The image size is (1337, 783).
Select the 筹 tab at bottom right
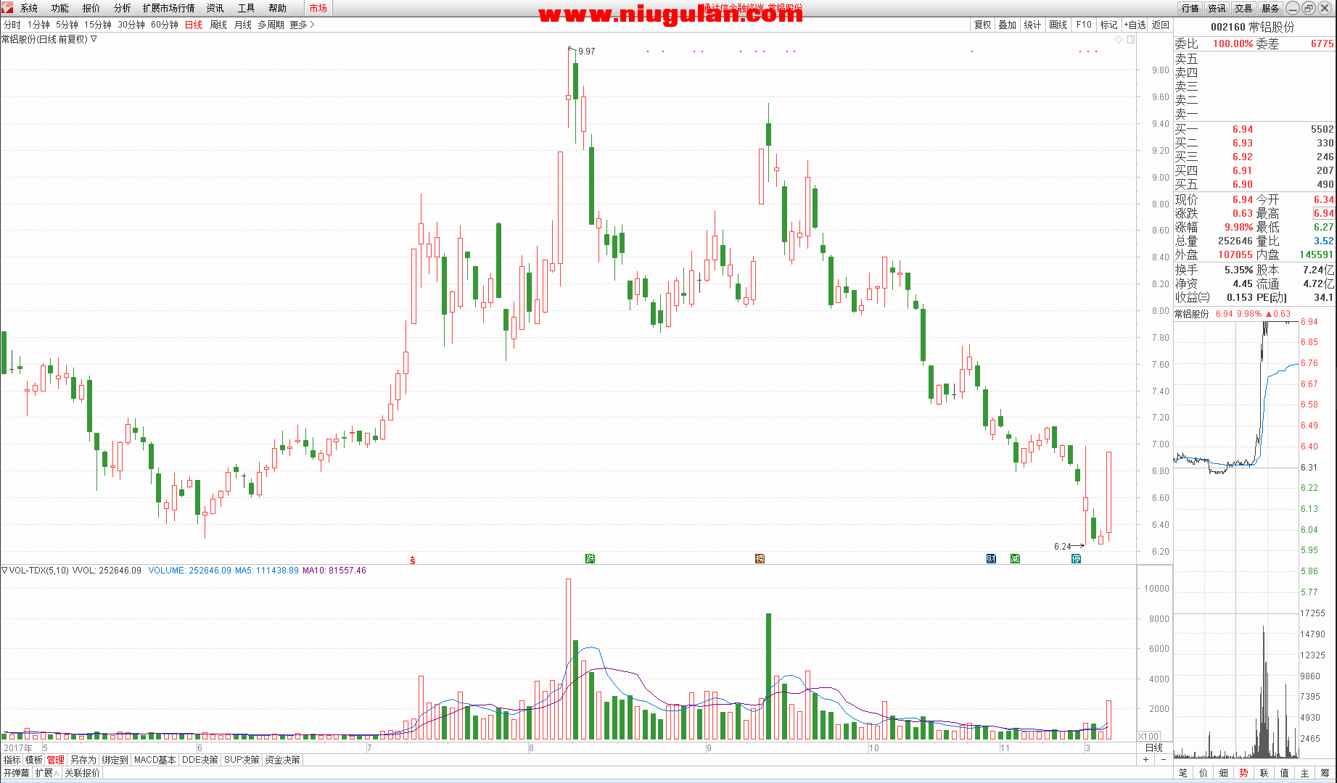pyautogui.click(x=1325, y=773)
